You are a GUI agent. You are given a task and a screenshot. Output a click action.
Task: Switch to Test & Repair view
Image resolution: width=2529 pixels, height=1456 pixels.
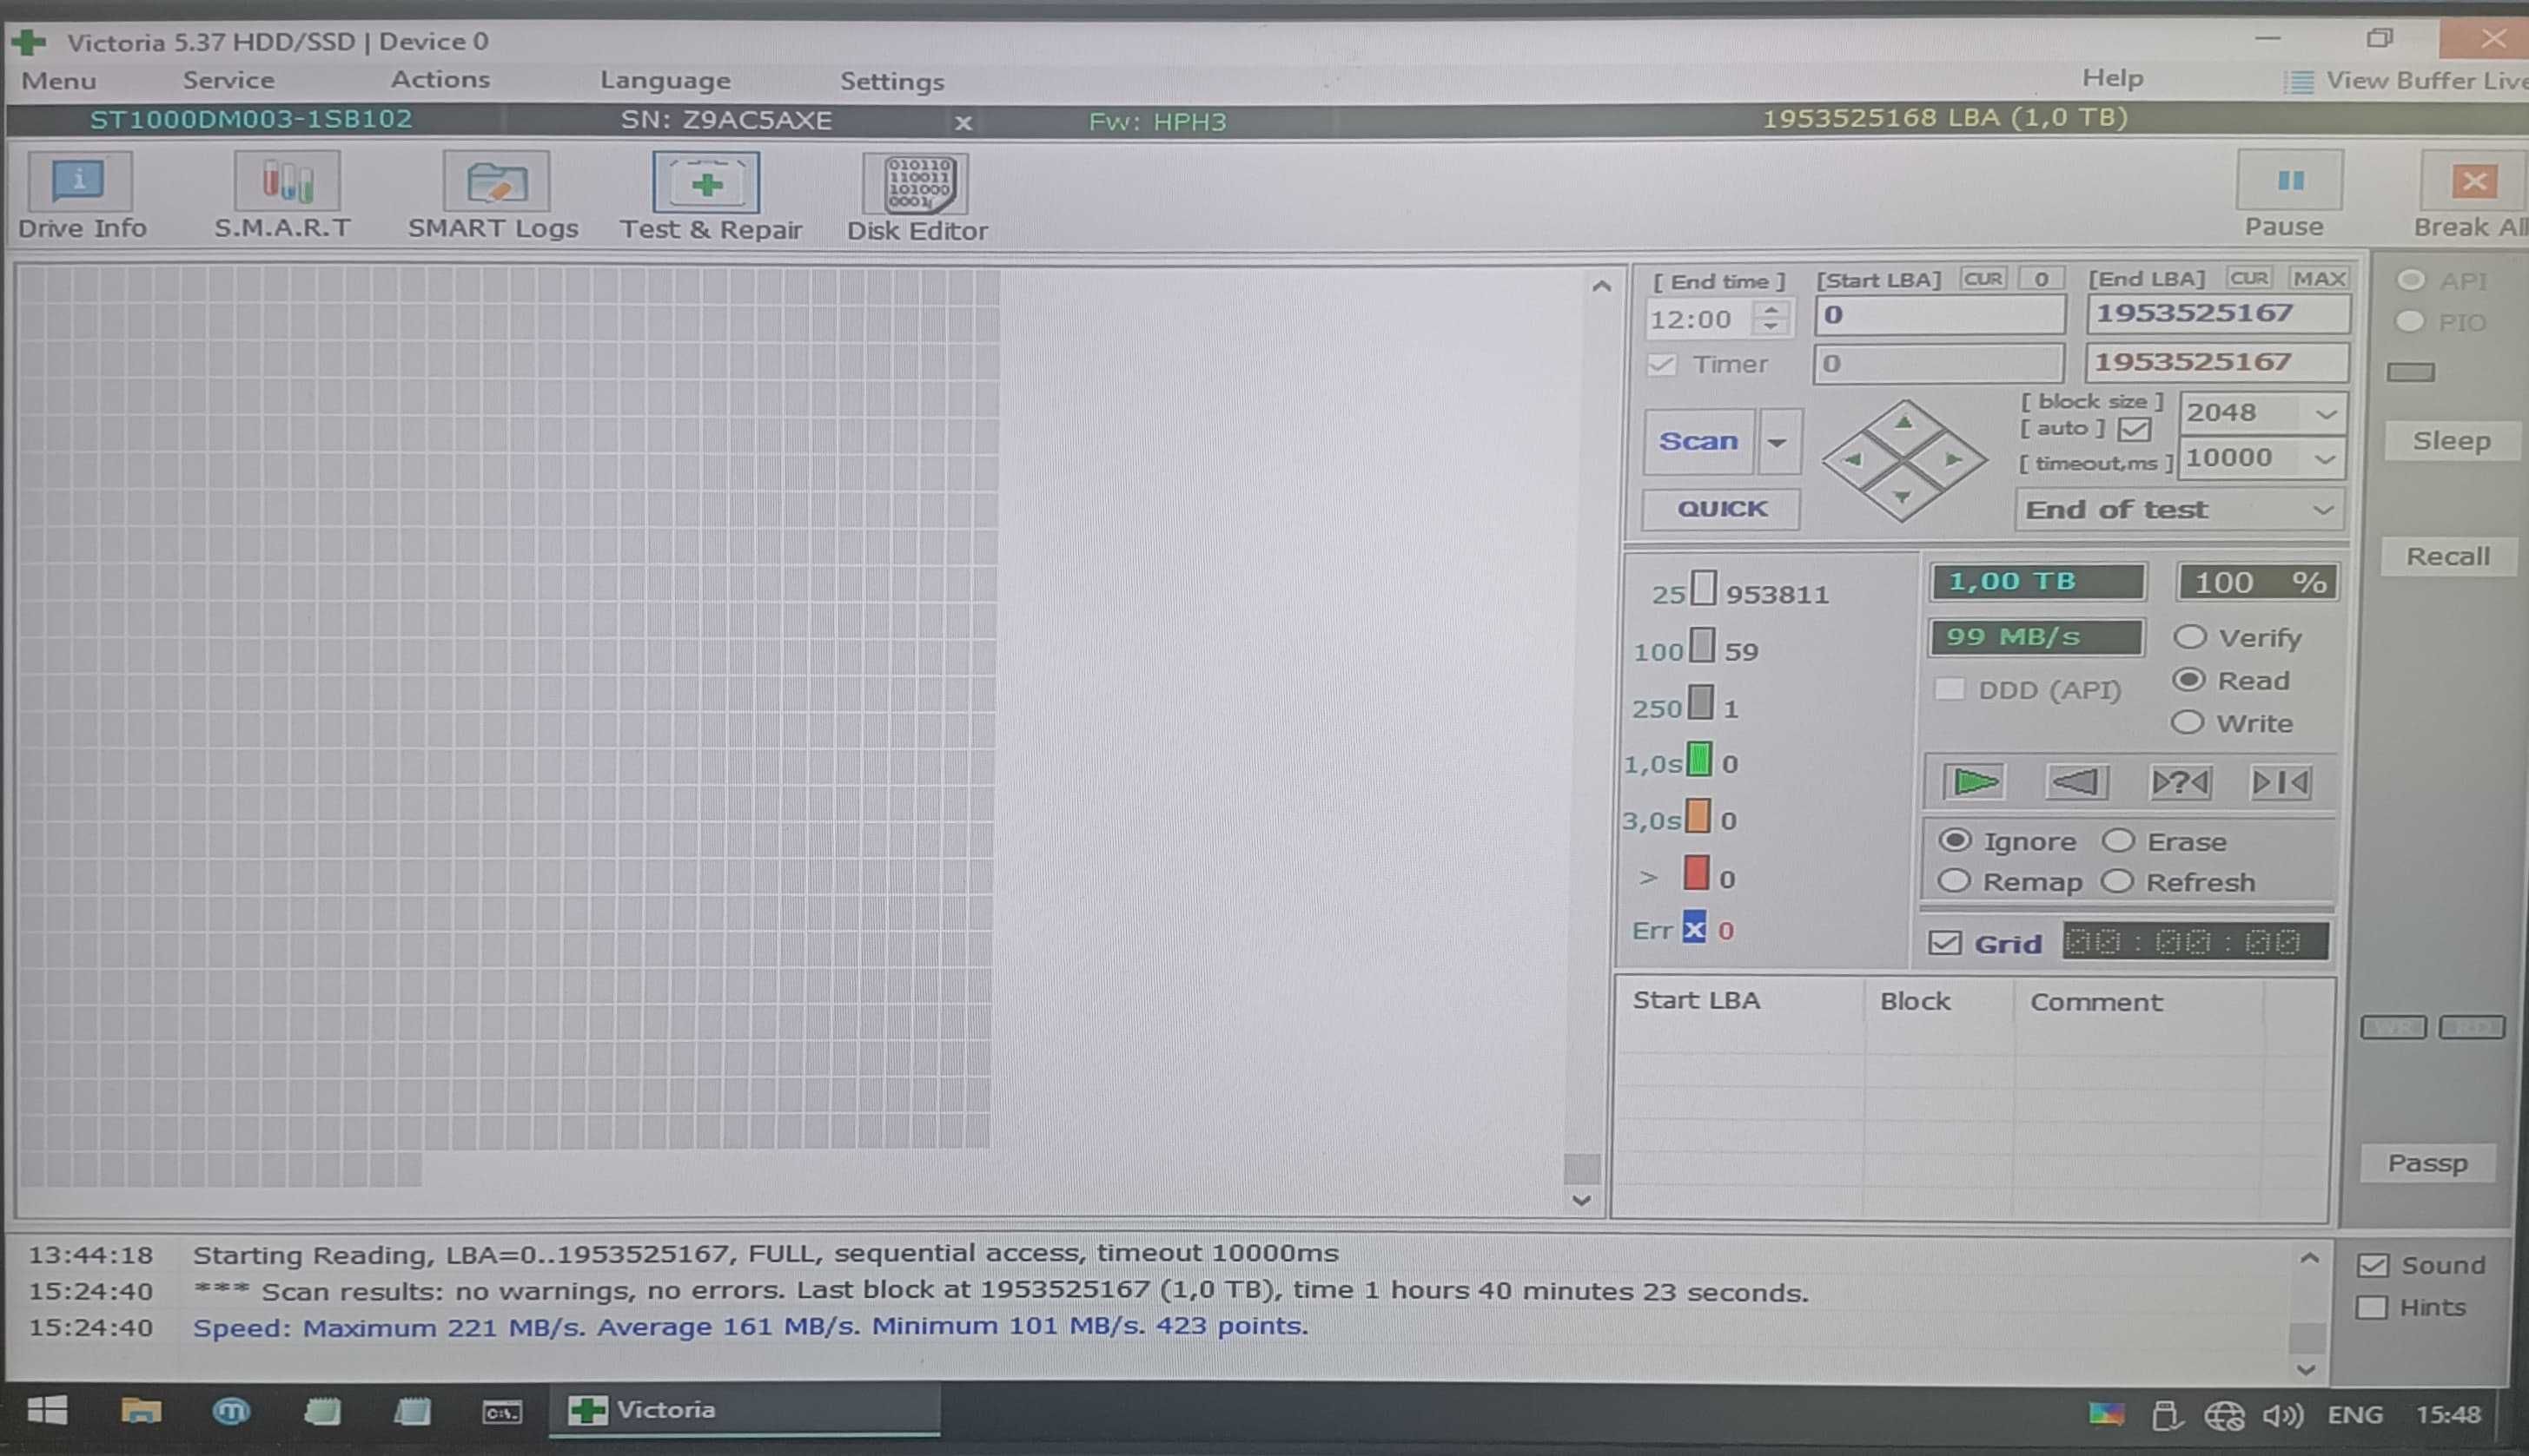[706, 182]
